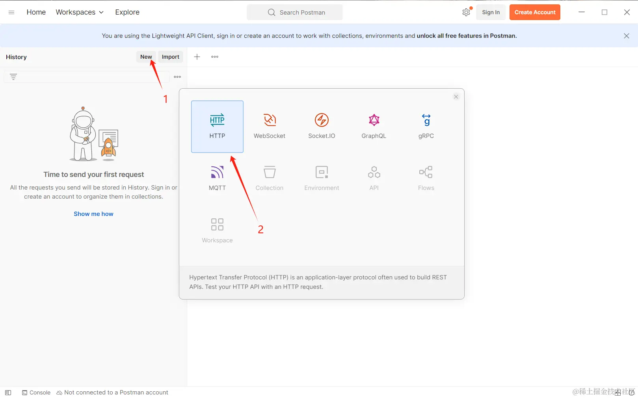
Task: Click the Search Postman field
Action: coord(295,12)
